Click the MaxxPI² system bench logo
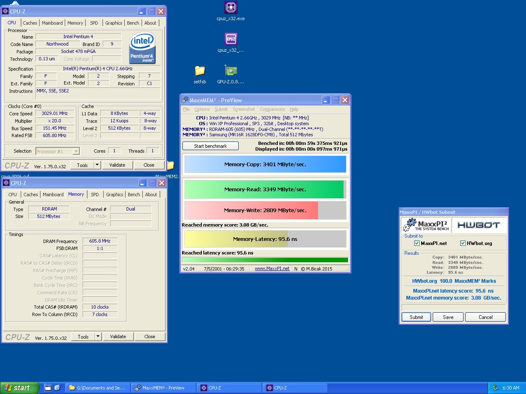 [426, 225]
